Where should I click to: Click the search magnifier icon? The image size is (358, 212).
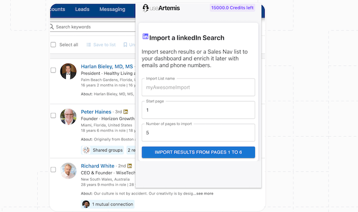point(52,26)
